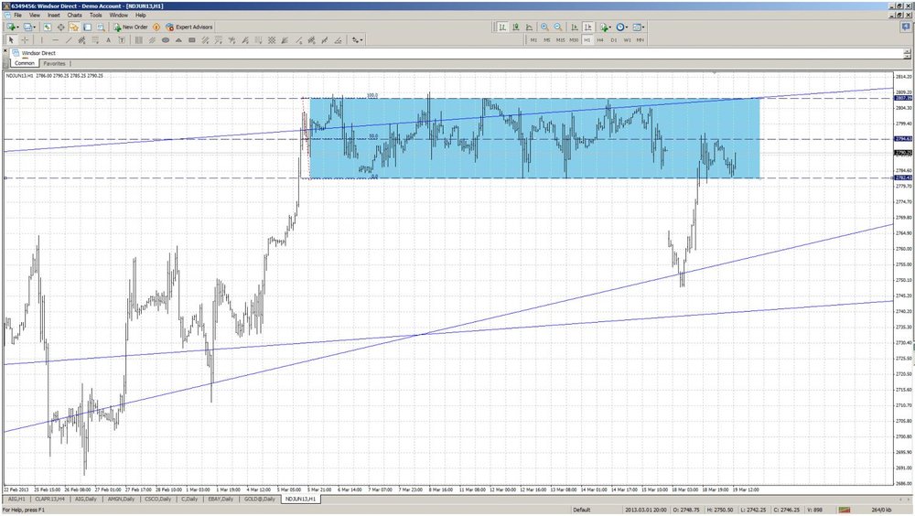The height and width of the screenshot is (516, 915).
Task: Toggle Chart Shift icon
Action: coord(588,27)
